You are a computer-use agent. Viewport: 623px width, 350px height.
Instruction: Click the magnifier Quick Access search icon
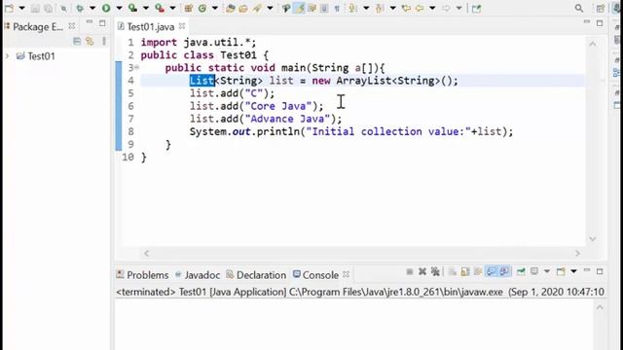[579, 8]
